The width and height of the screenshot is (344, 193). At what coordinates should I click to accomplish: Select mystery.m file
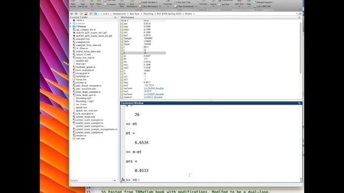(x=81, y=83)
